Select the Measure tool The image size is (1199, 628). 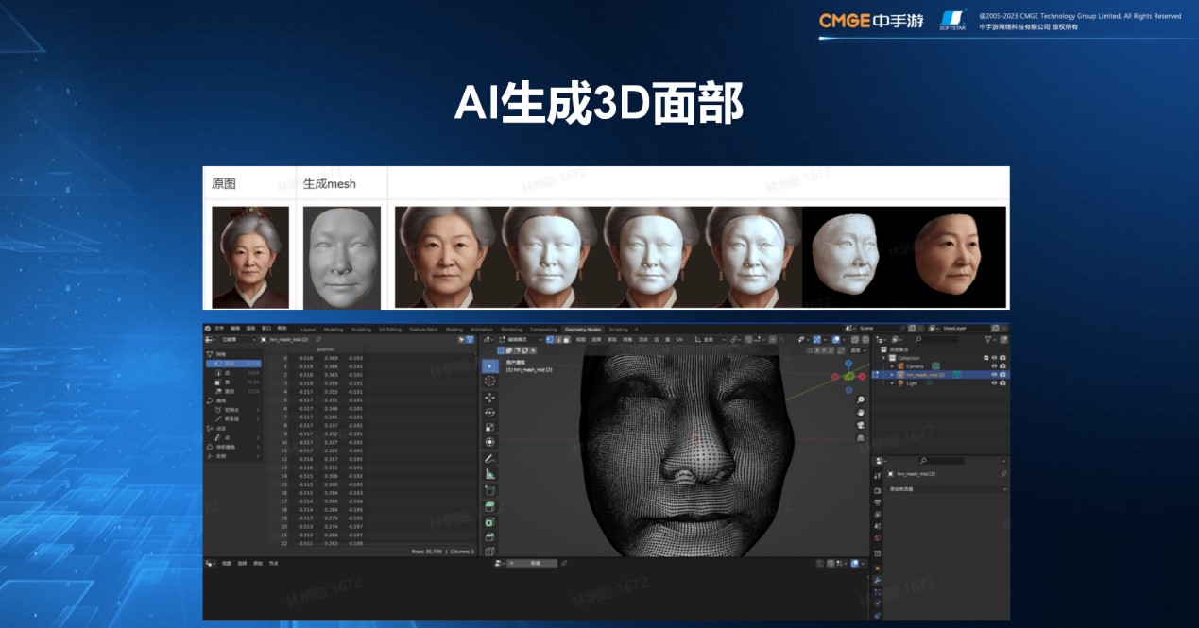pos(489,473)
